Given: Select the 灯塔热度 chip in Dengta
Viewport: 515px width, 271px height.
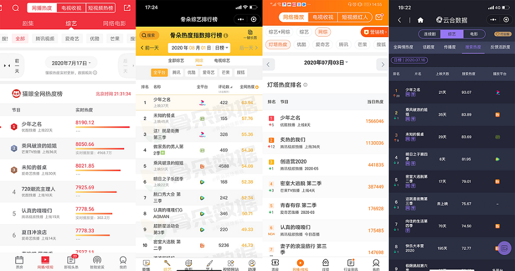Looking at the screenshot, I should [278, 45].
